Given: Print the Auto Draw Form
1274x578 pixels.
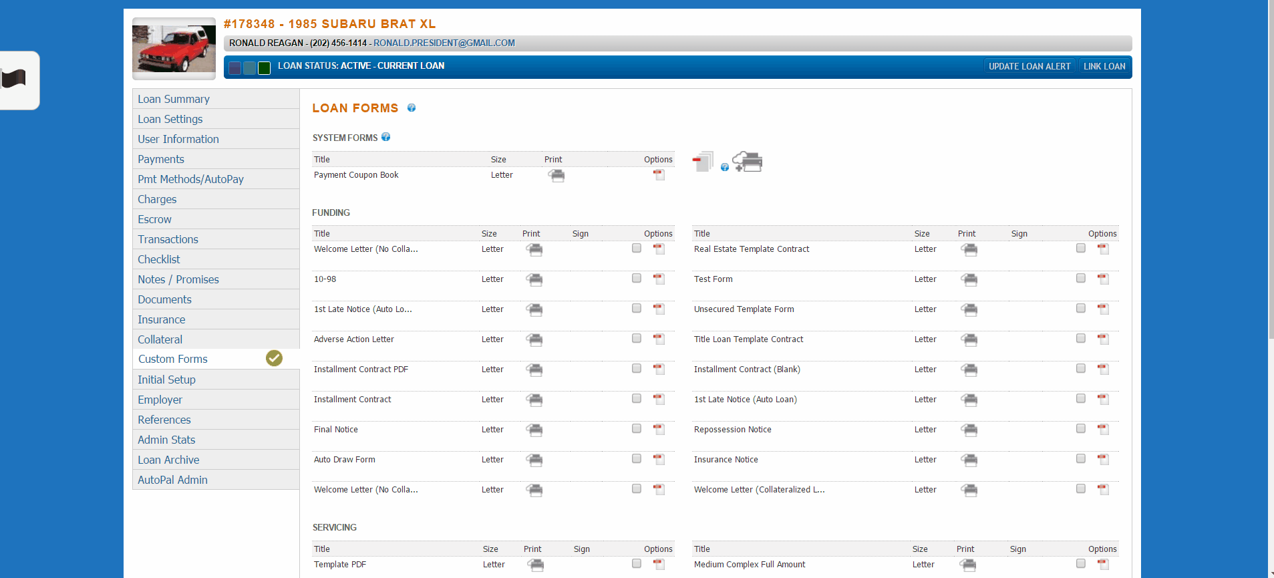Looking at the screenshot, I should pos(534,460).
